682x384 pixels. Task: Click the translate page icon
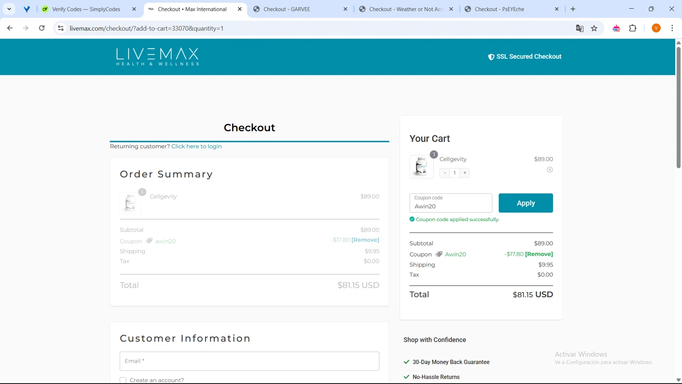(580, 28)
